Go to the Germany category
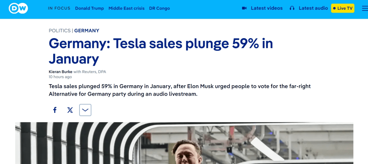Image resolution: width=368 pixels, height=164 pixels. pyautogui.click(x=87, y=31)
